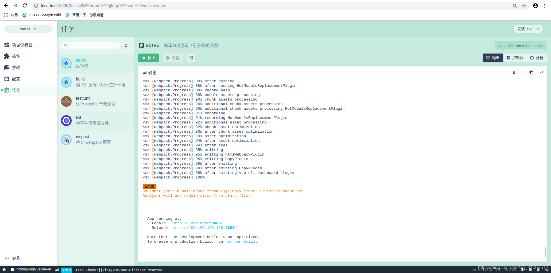
Task: Bookmark this page with the star
Action: click(x=524, y=6)
